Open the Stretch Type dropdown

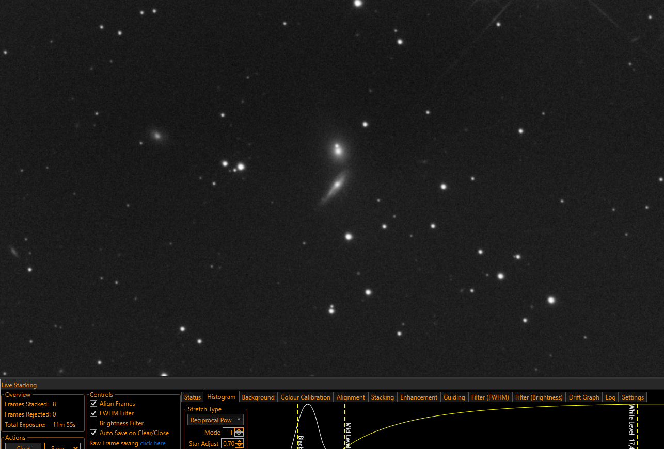point(215,420)
